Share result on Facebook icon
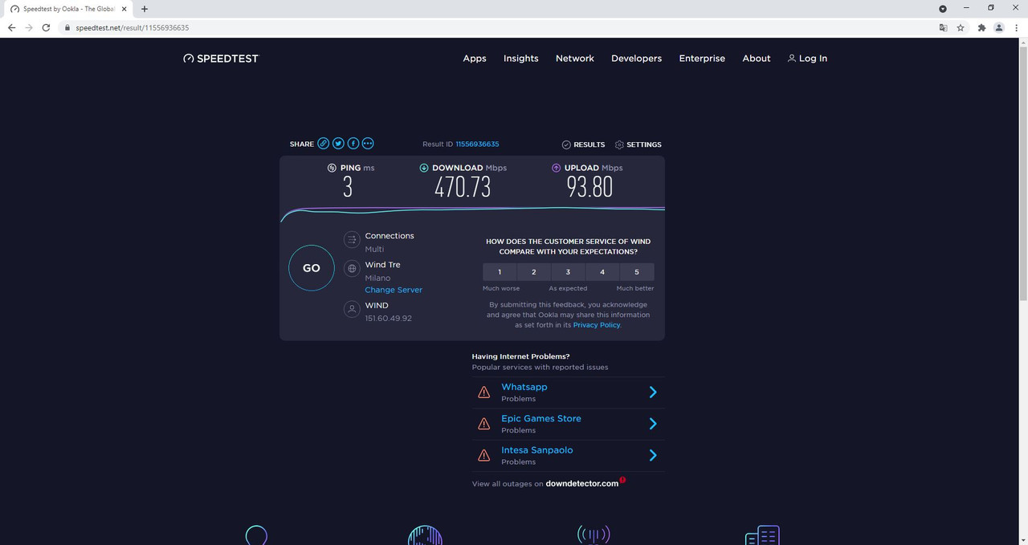 coord(353,144)
